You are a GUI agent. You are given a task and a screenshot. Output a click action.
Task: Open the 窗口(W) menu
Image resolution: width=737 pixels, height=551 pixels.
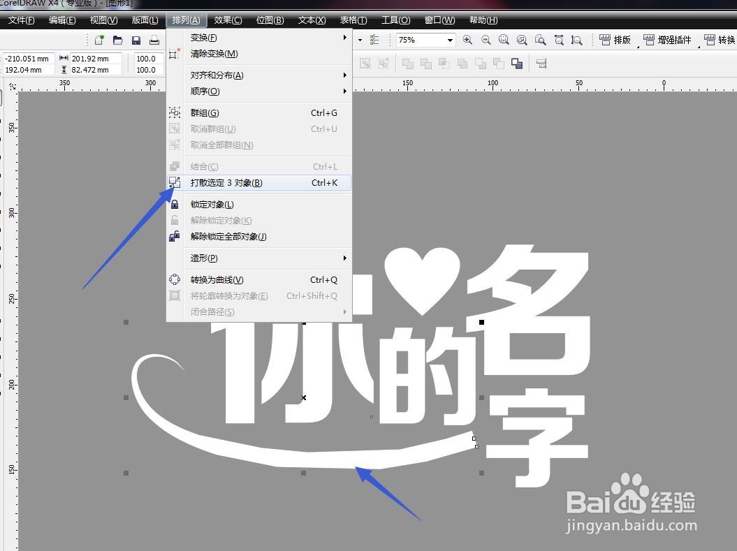[439, 20]
